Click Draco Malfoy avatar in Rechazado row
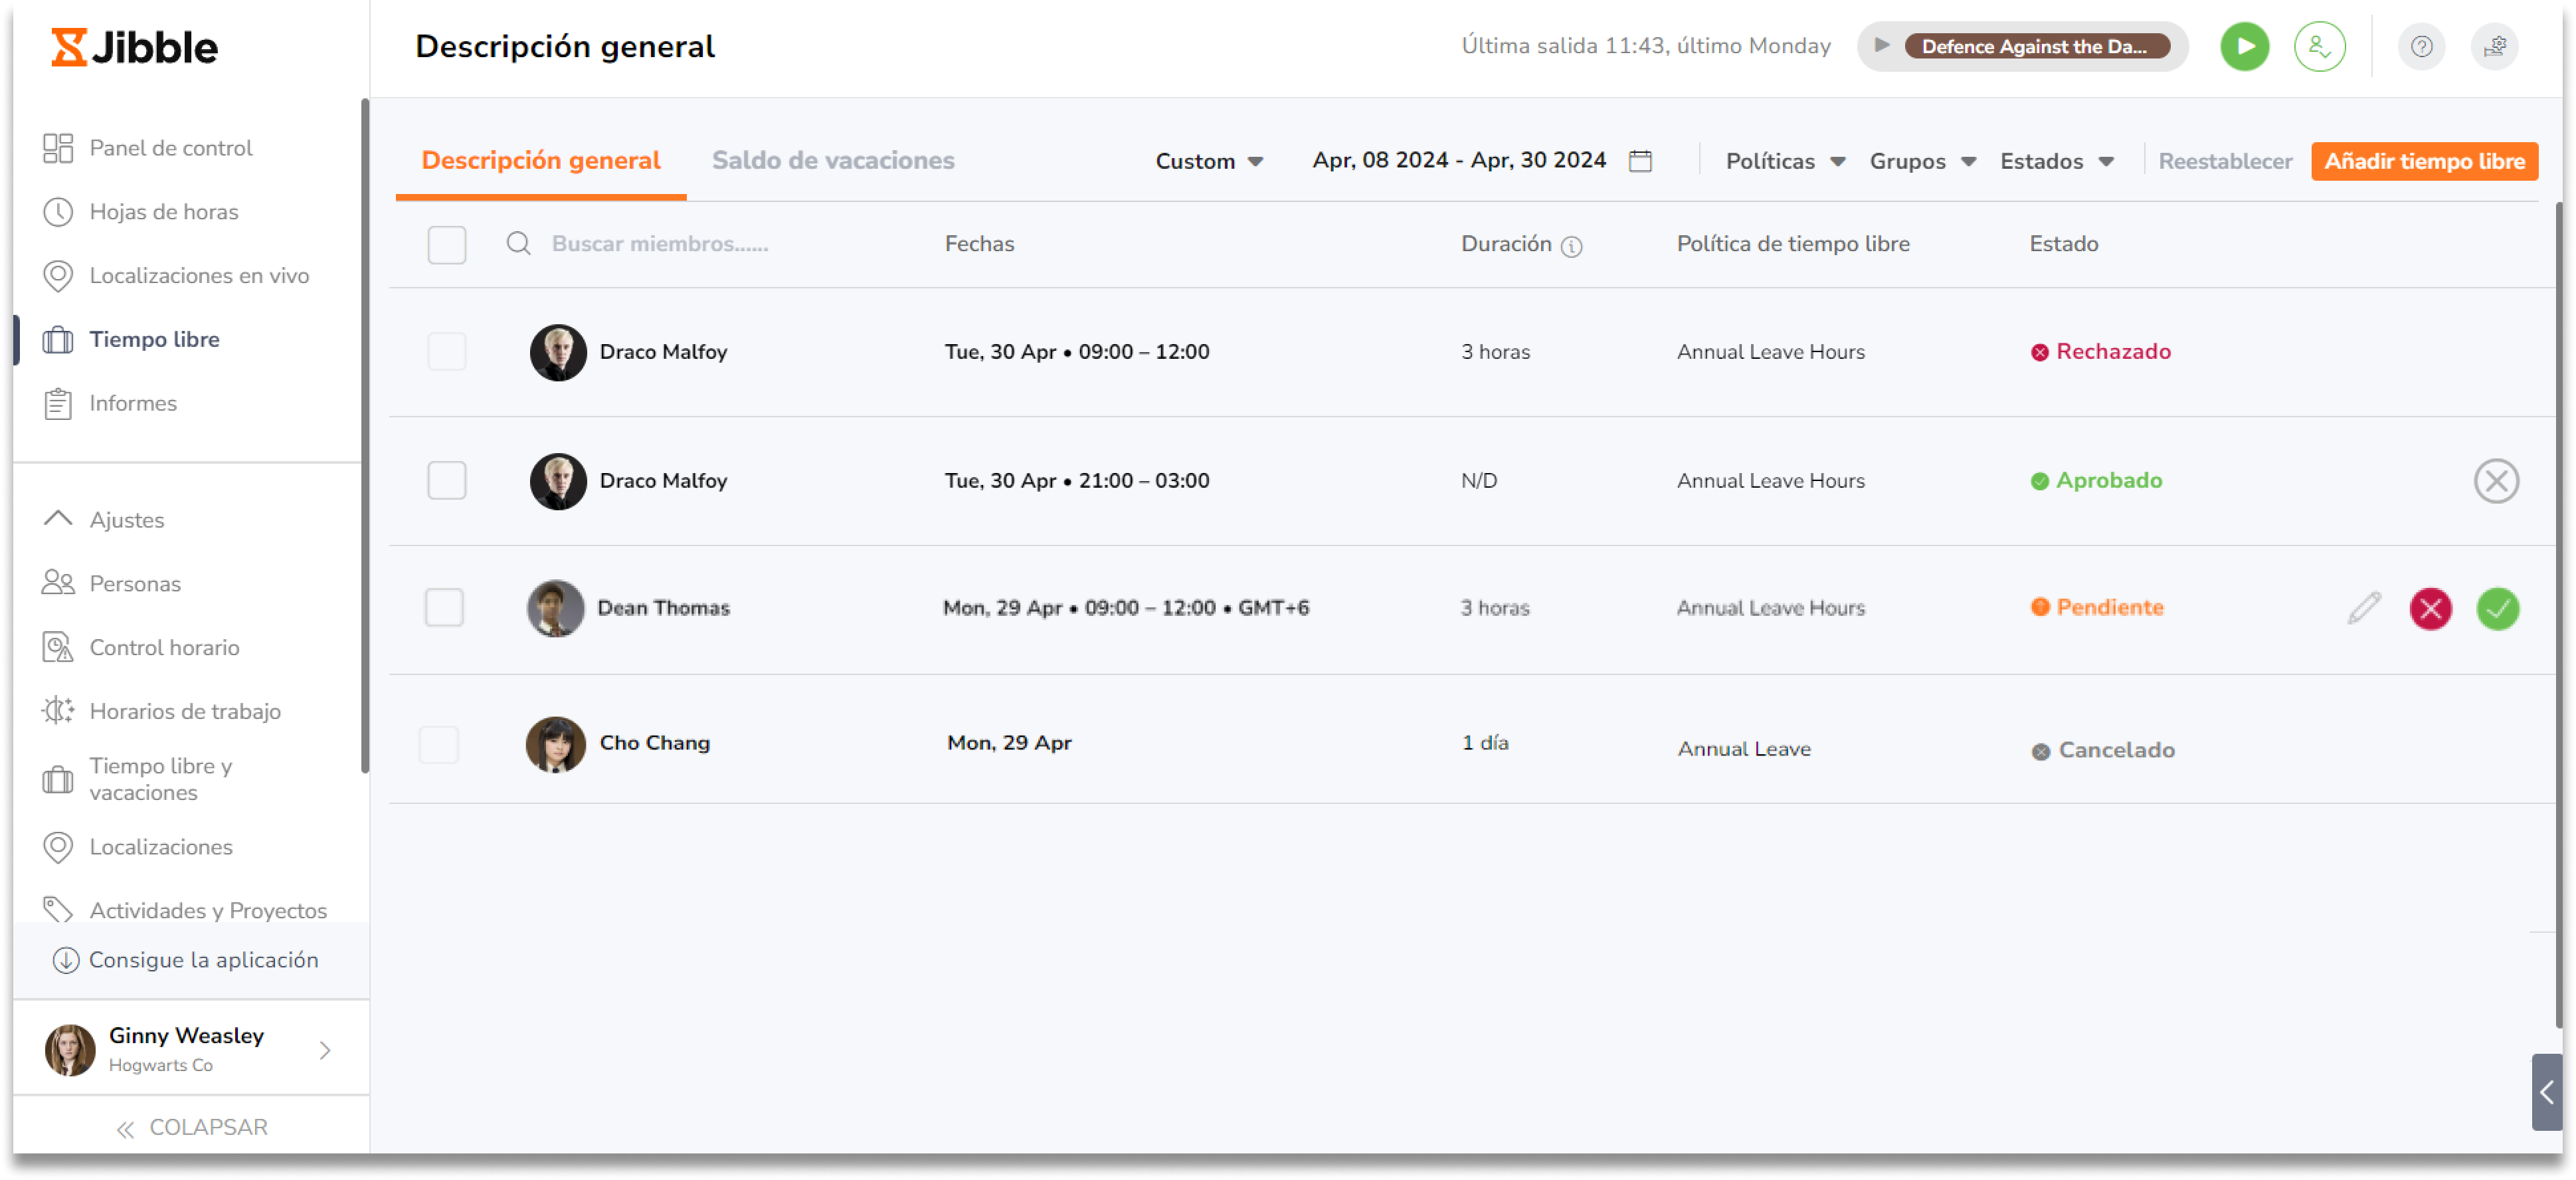 tap(558, 352)
